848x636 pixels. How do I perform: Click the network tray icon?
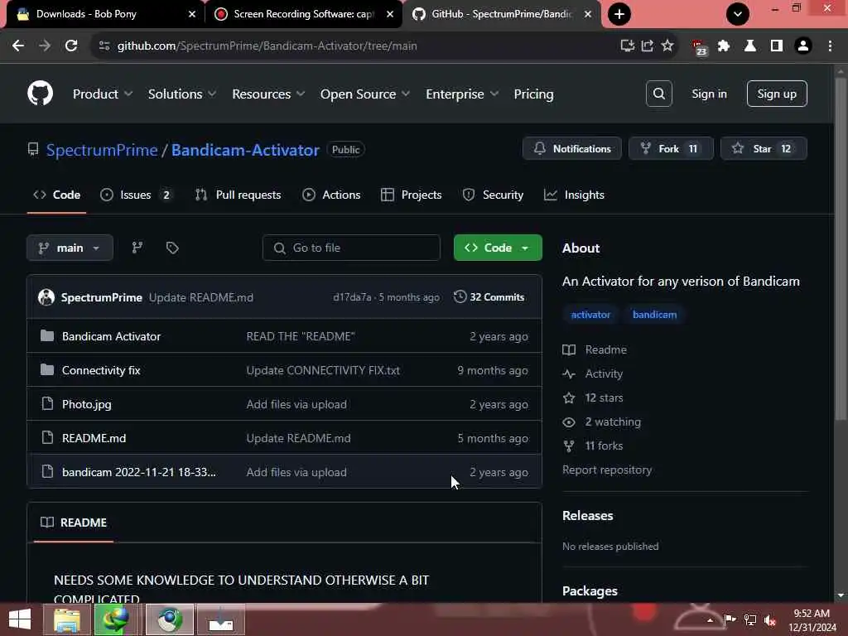pyautogui.click(x=750, y=619)
